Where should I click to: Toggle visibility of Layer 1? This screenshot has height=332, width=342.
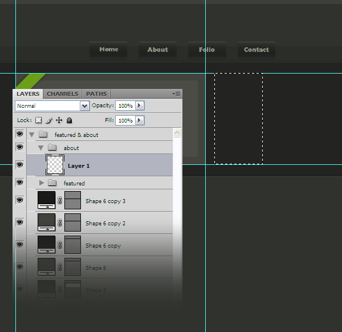pos(19,165)
